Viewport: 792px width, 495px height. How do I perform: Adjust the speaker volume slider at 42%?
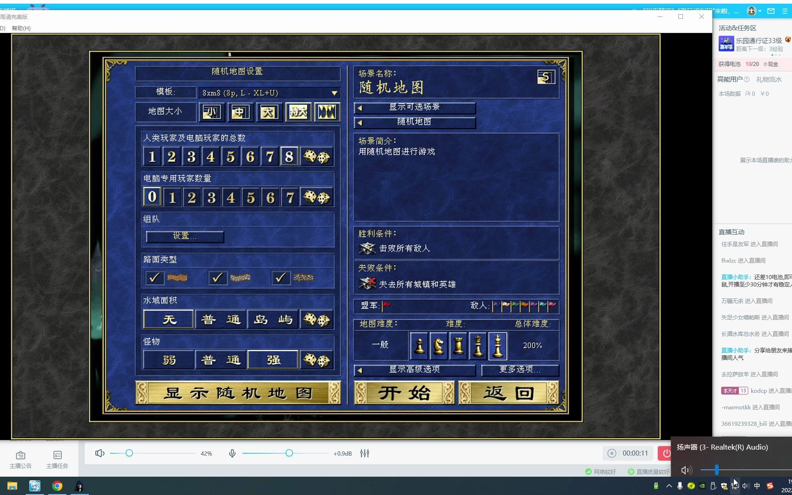point(129,453)
